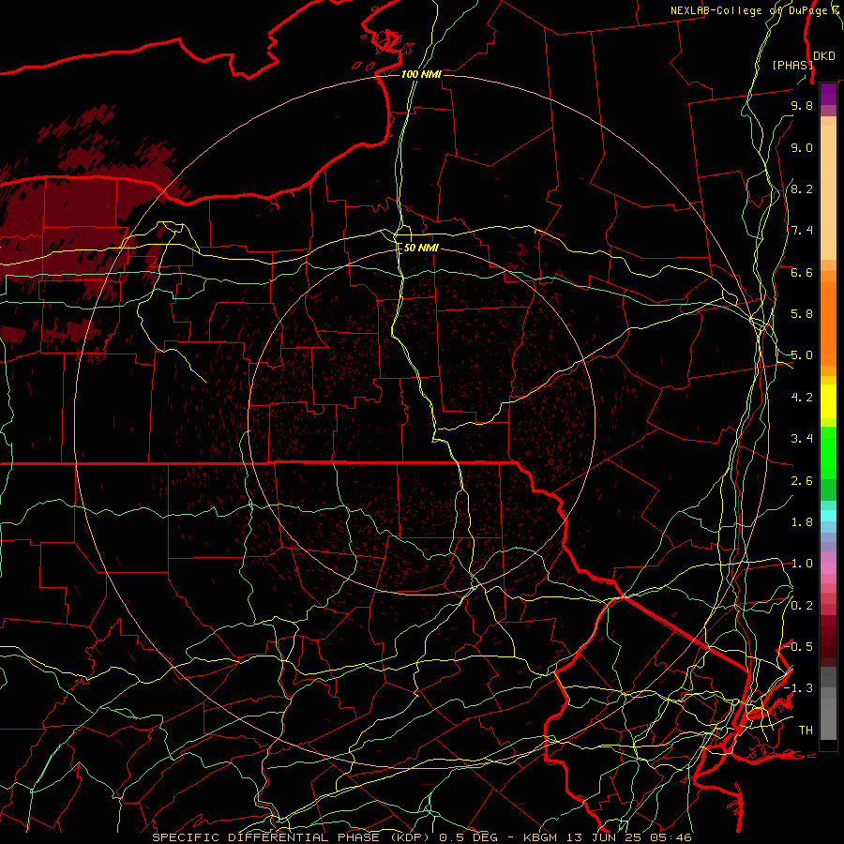Click the 3.4 scale value
Image resolution: width=844 pixels, height=844 pixels.
(x=802, y=439)
